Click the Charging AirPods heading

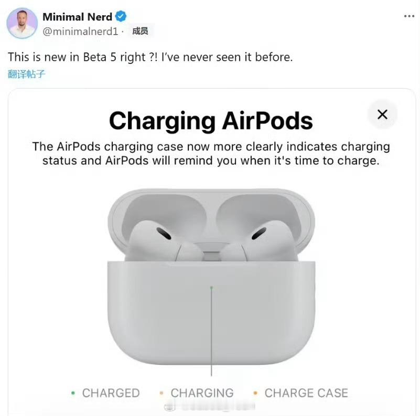tap(211, 121)
